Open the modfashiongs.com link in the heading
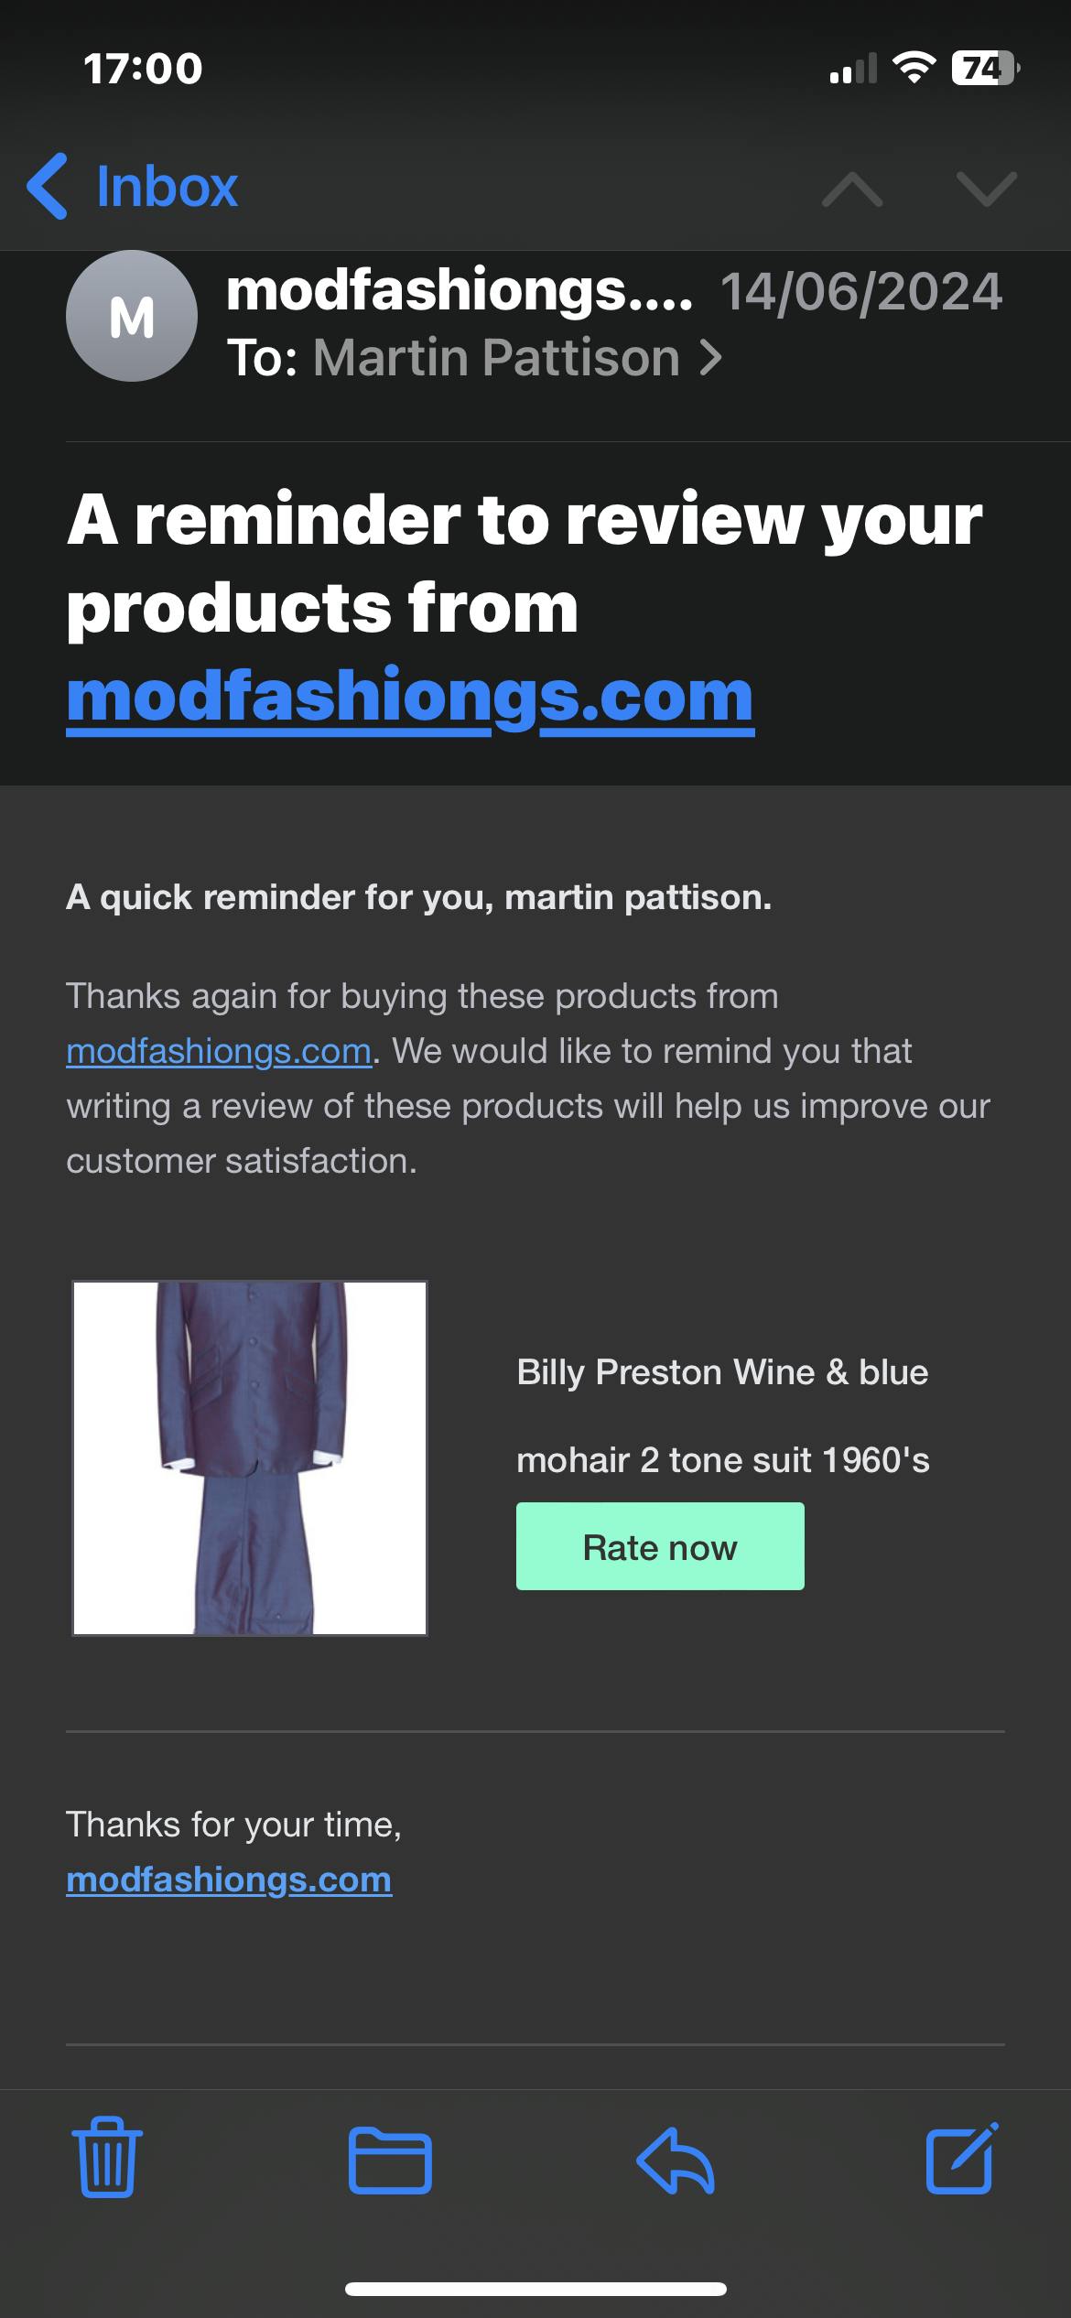 (x=410, y=698)
